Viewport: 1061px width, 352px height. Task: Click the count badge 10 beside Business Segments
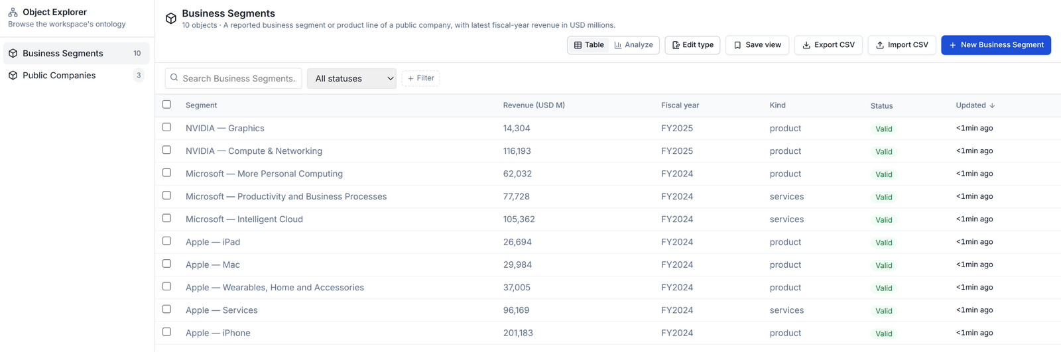pos(137,53)
